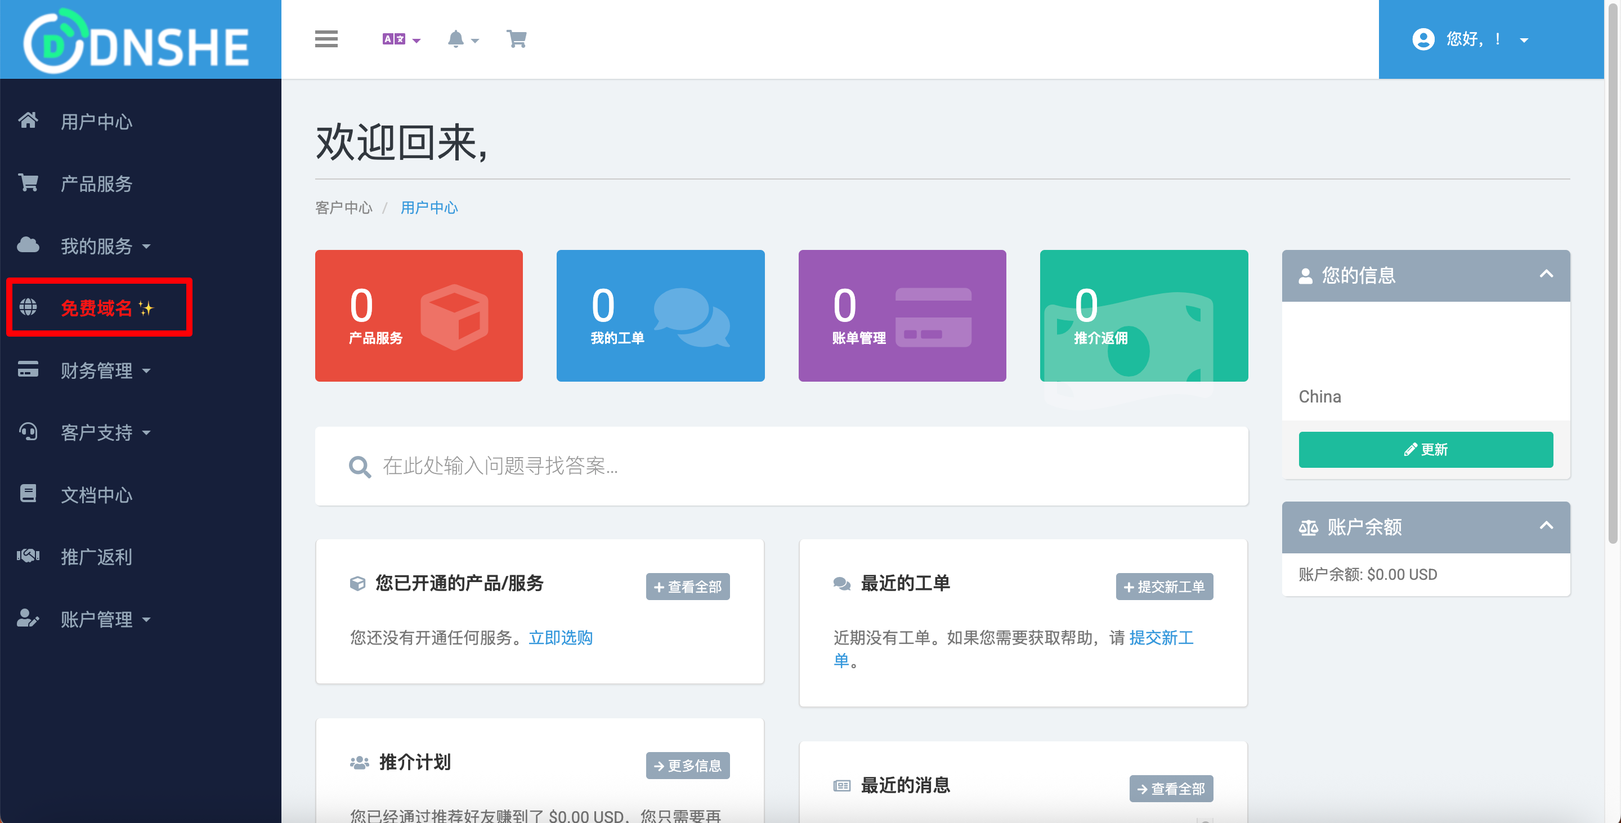Click the magnifier search icon
1621x823 pixels.
coord(359,466)
